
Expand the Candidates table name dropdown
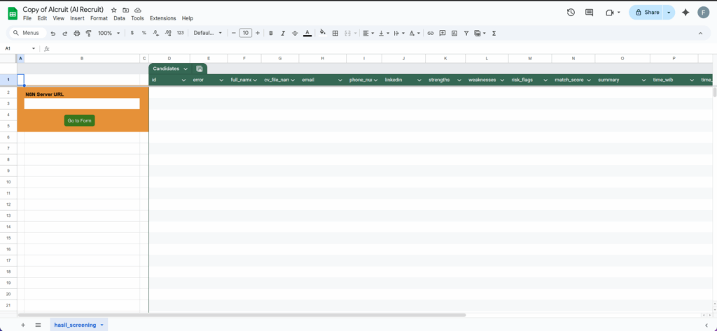[x=186, y=69]
